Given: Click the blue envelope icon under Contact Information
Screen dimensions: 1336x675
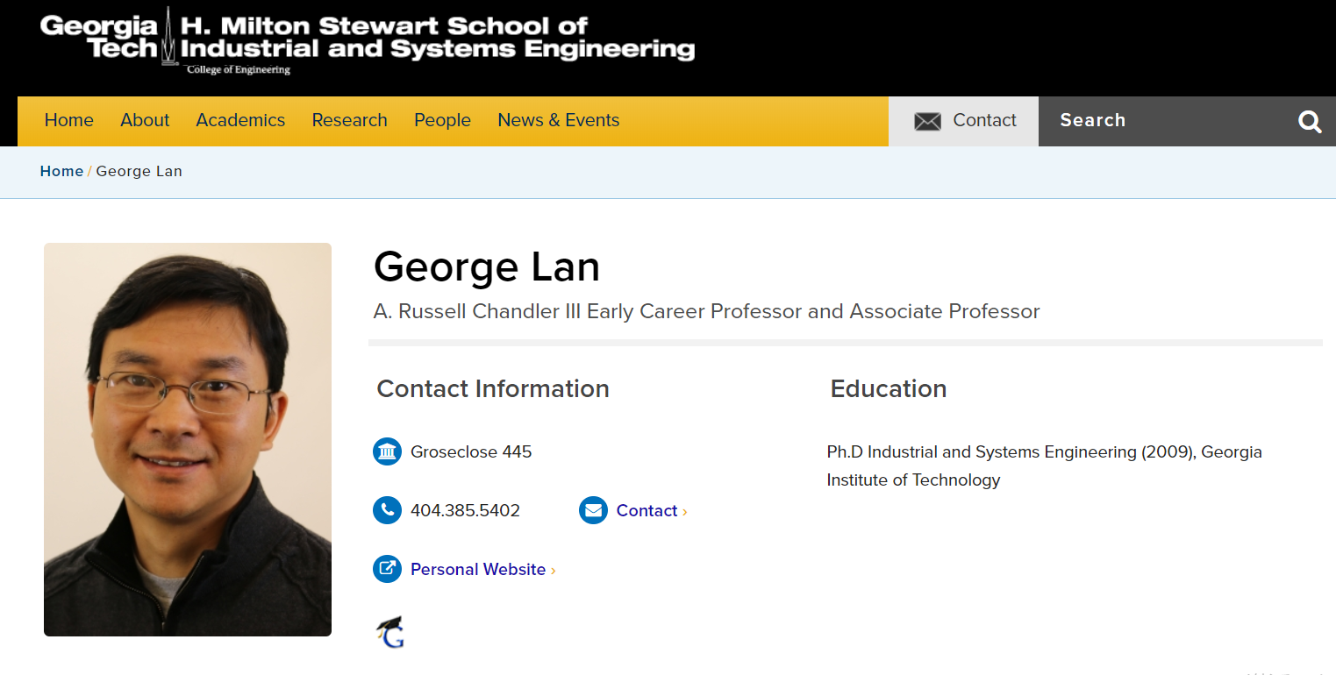Looking at the screenshot, I should [593, 510].
